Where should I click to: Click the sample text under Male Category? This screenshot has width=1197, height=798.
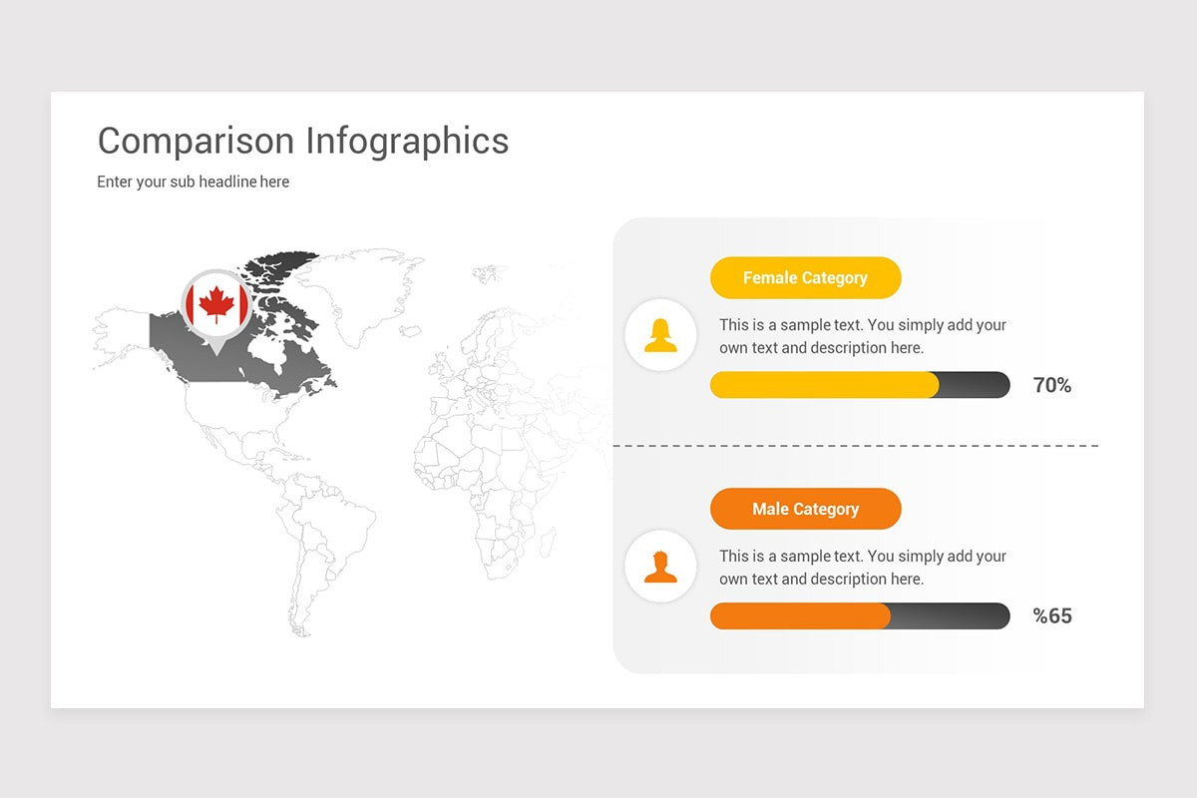click(x=863, y=568)
